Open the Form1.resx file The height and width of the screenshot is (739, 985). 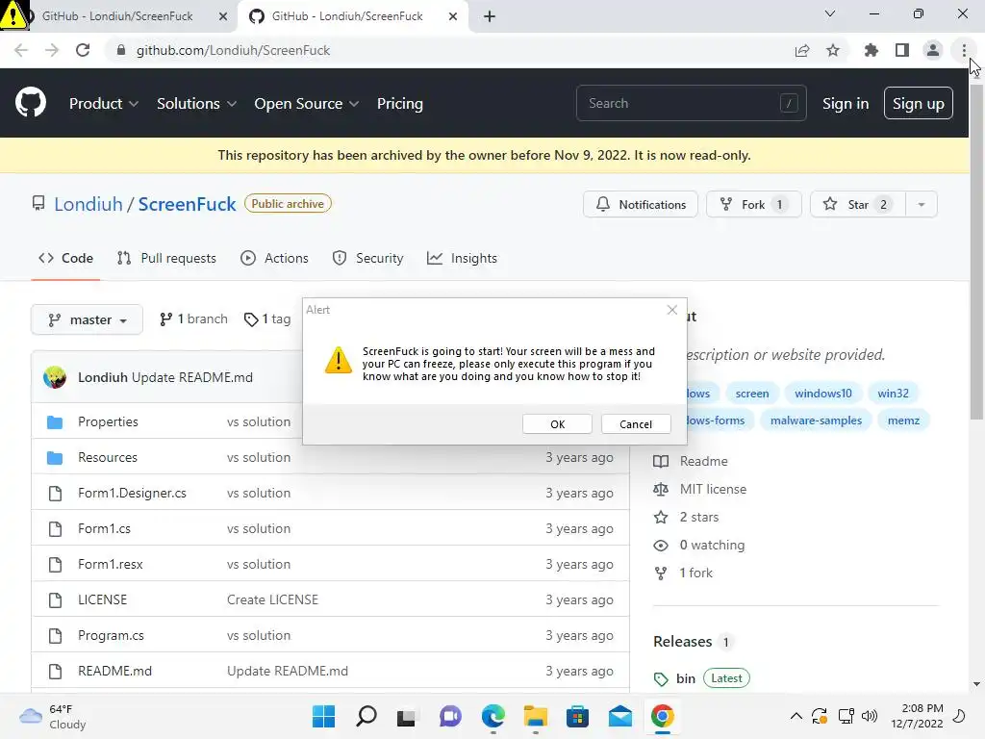pos(111,564)
